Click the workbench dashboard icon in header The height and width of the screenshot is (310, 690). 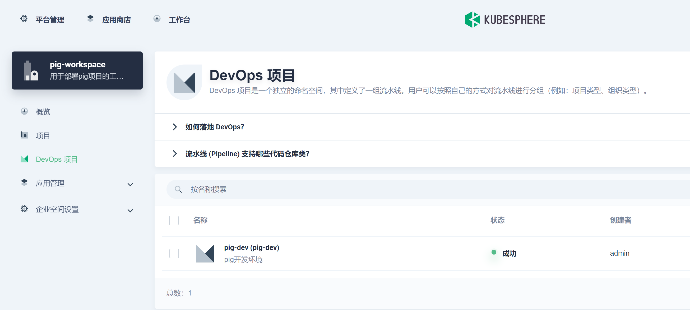pos(157,19)
